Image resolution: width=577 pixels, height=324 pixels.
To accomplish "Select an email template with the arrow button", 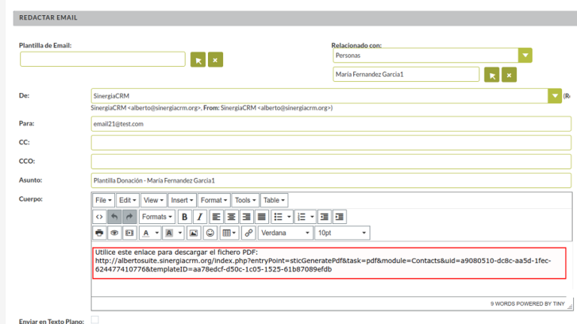I will 198,59.
